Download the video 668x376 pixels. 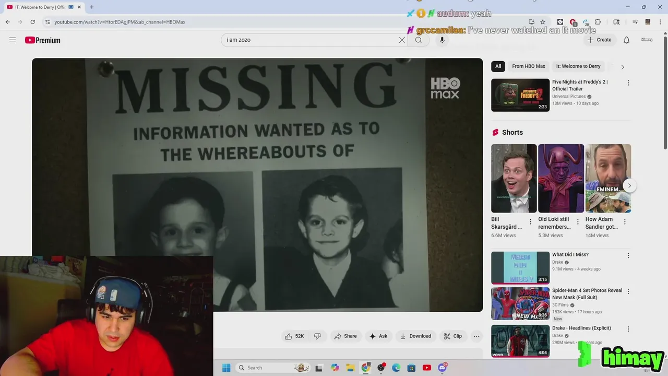[415, 336]
